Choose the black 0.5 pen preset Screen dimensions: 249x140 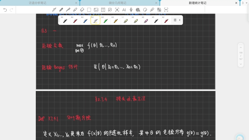[156, 20]
